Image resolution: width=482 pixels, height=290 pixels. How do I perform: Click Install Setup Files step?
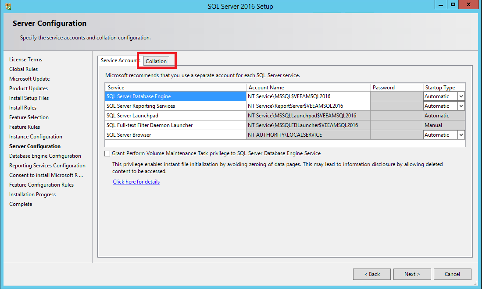tap(29, 98)
